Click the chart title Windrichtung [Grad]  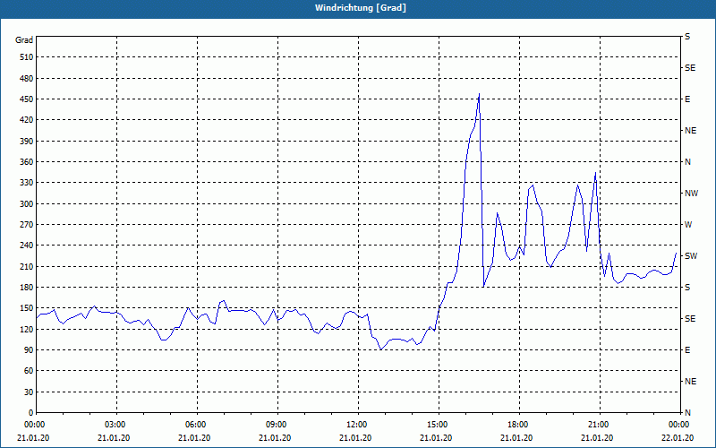tap(361, 8)
